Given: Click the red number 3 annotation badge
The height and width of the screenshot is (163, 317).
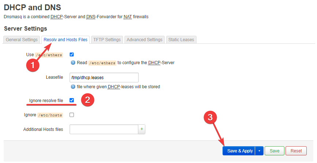Looking at the screenshot, I should [x=210, y=117].
